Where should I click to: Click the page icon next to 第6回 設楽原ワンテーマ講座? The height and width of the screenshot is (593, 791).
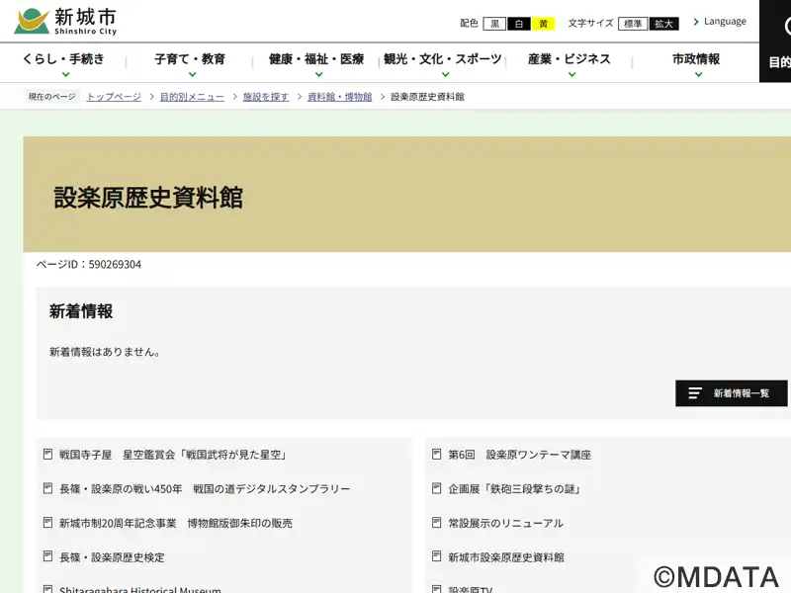point(437,455)
